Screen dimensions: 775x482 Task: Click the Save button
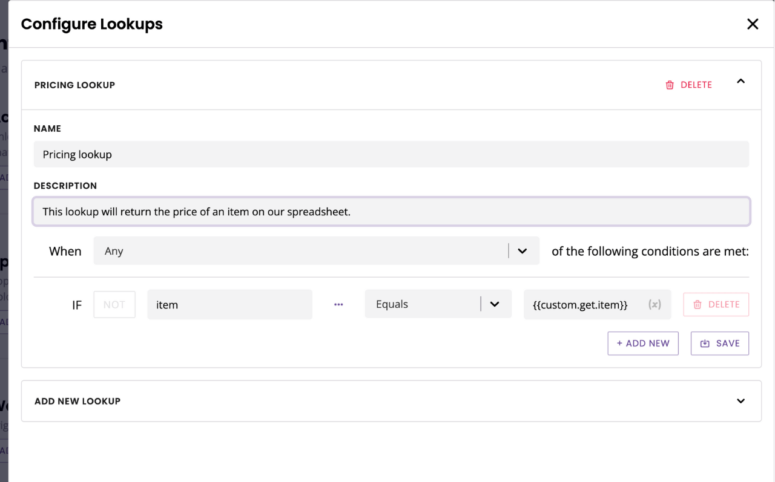(x=719, y=344)
